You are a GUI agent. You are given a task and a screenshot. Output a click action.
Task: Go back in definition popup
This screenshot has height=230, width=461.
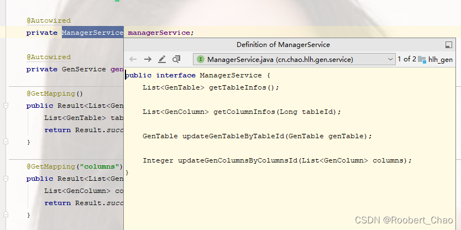(133, 59)
